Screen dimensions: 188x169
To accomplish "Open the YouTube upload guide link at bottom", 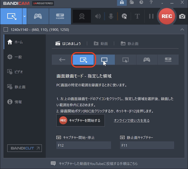I will tap(98, 163).
